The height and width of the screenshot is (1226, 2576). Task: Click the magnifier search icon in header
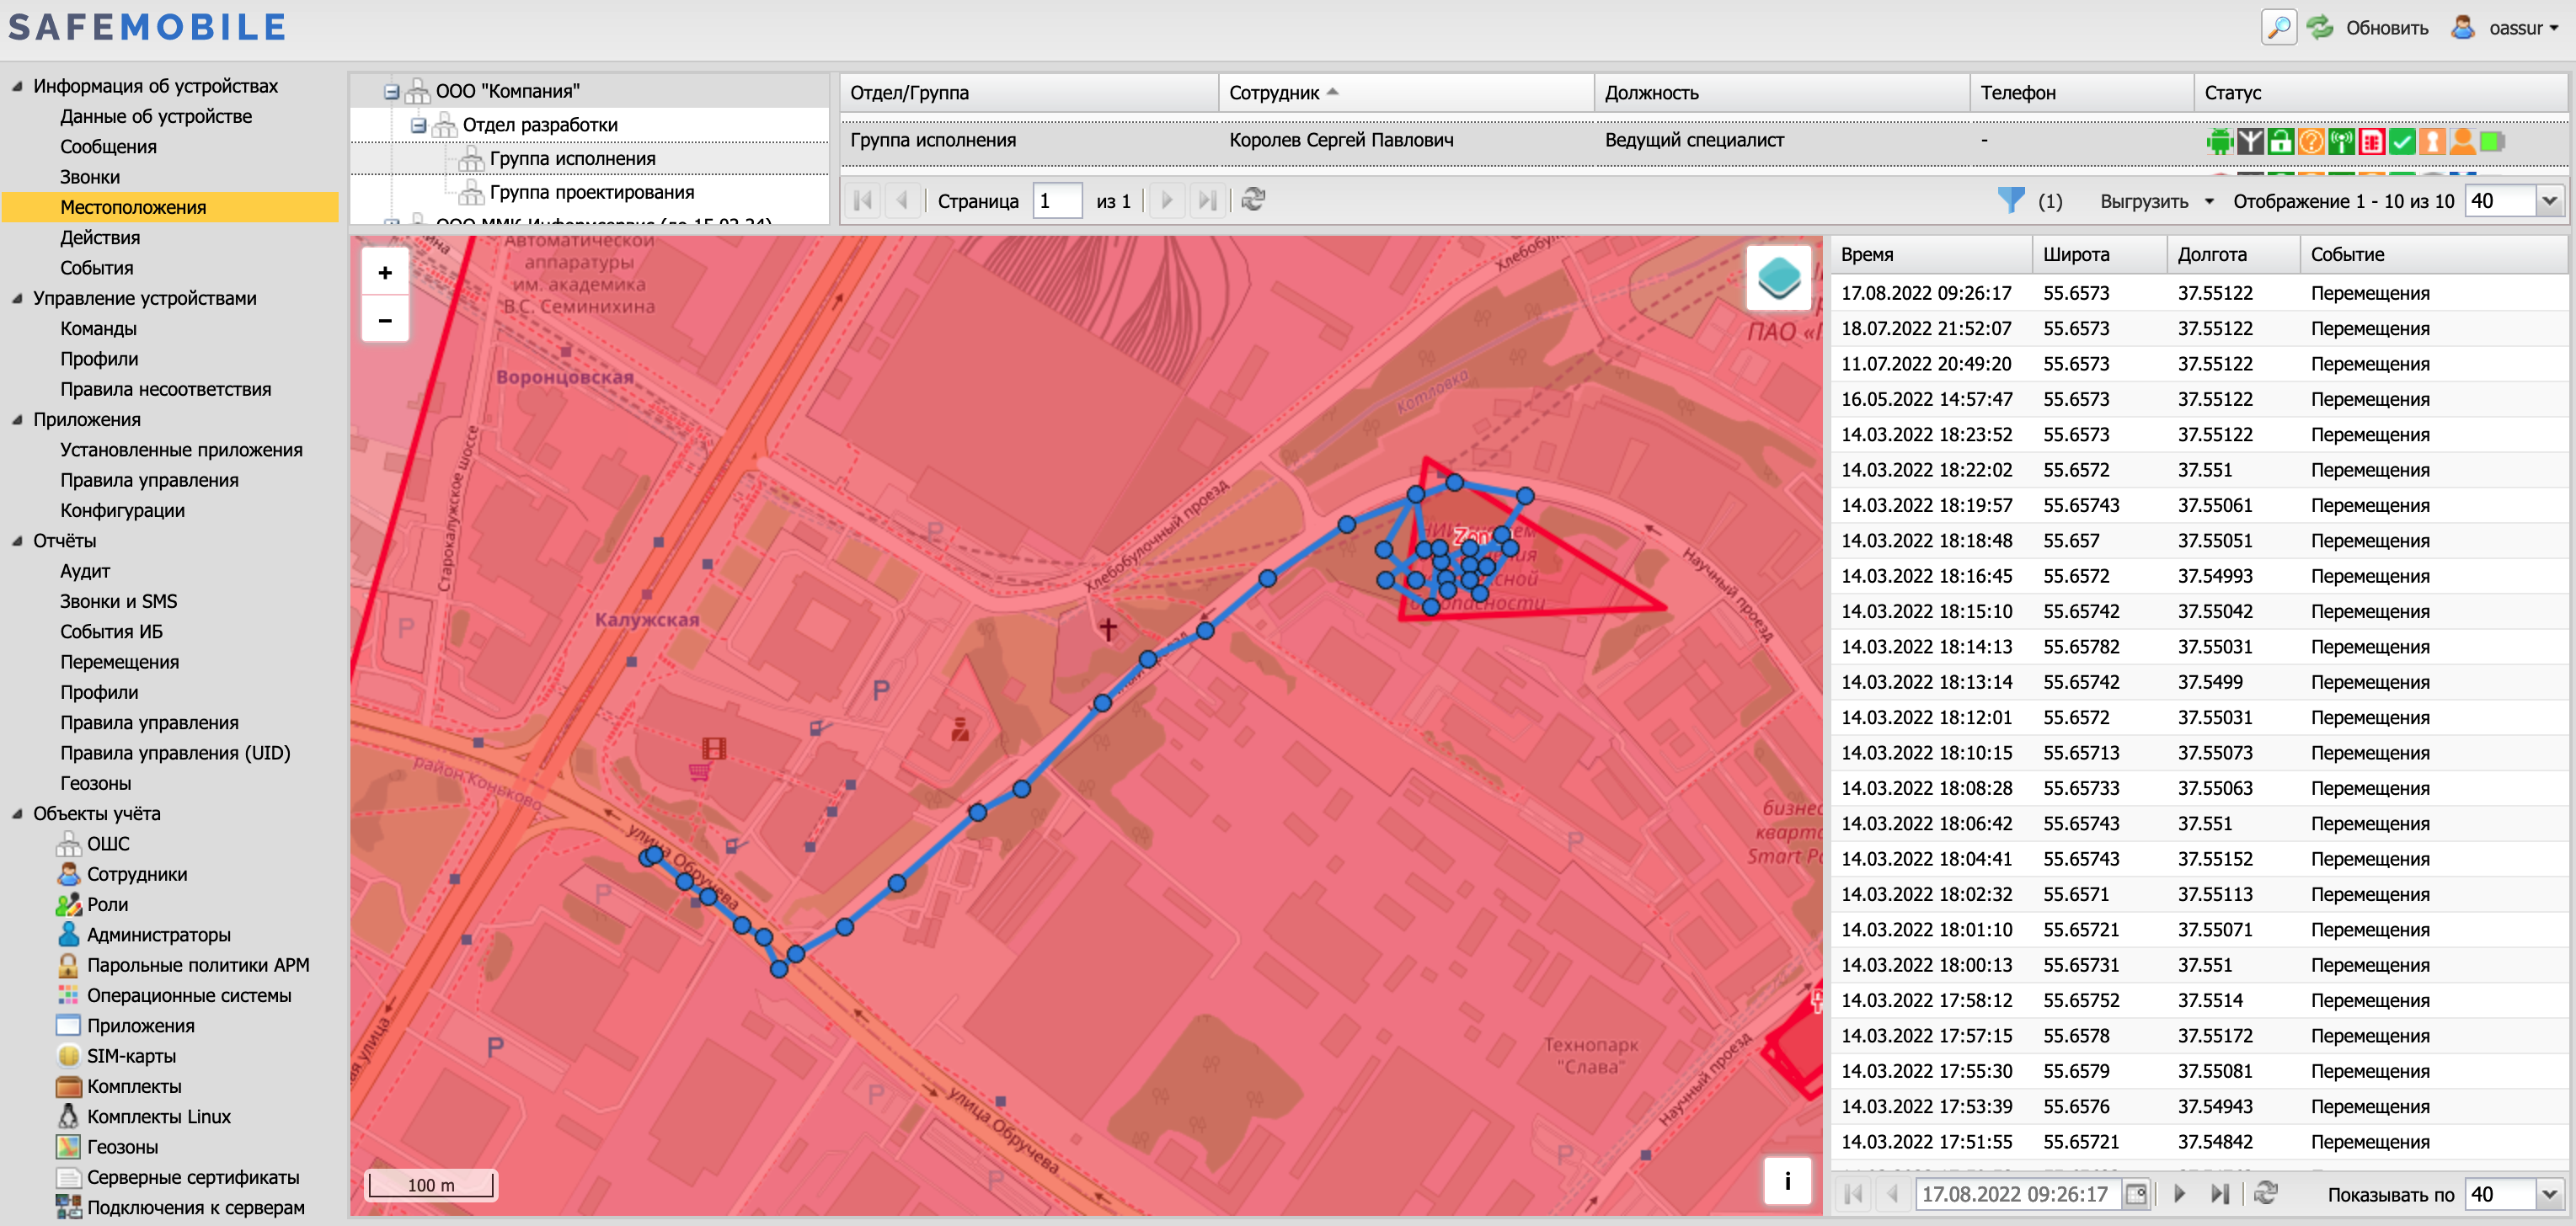2278,28
